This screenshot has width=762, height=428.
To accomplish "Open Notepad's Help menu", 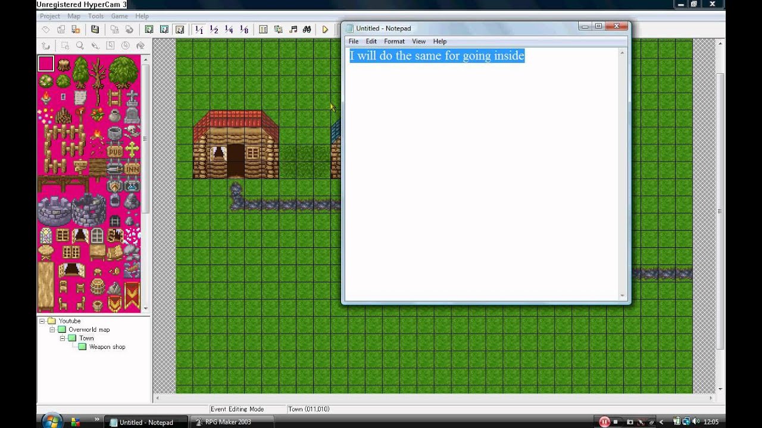I will [440, 41].
